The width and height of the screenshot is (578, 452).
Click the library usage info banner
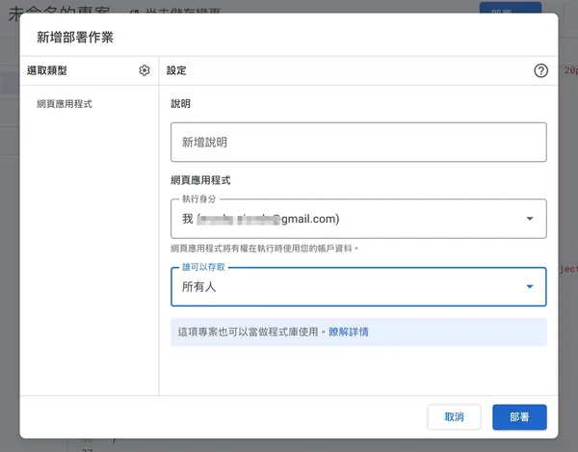pos(250,332)
